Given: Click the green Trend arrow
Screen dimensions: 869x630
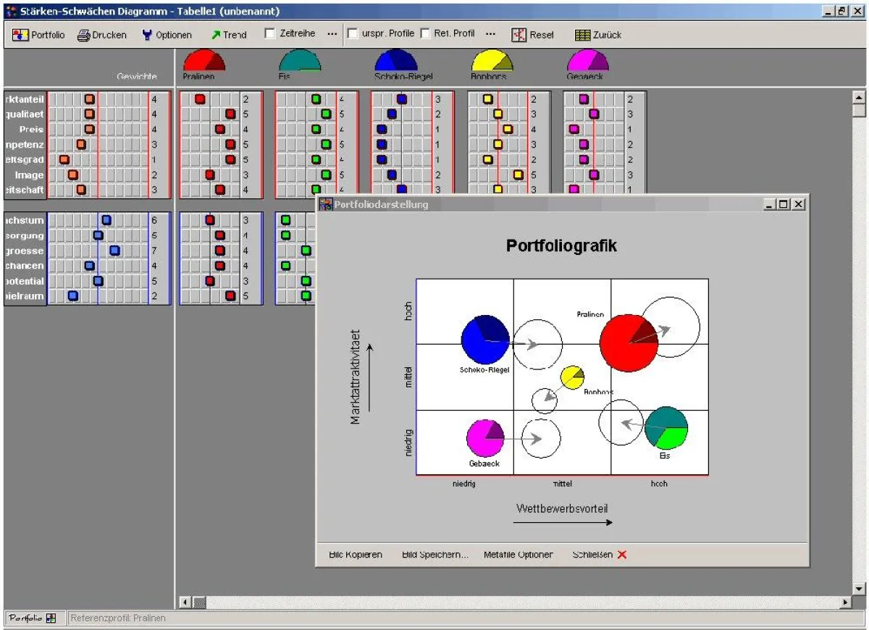Looking at the screenshot, I should [216, 35].
